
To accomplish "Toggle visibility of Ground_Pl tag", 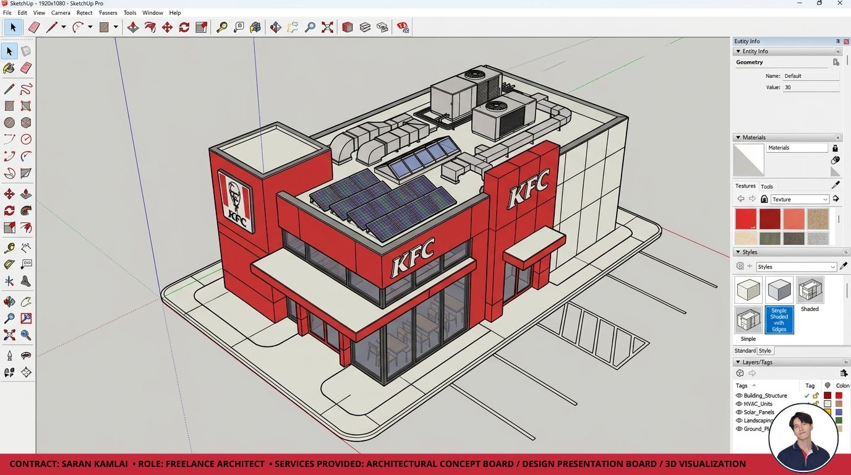I will [x=739, y=429].
